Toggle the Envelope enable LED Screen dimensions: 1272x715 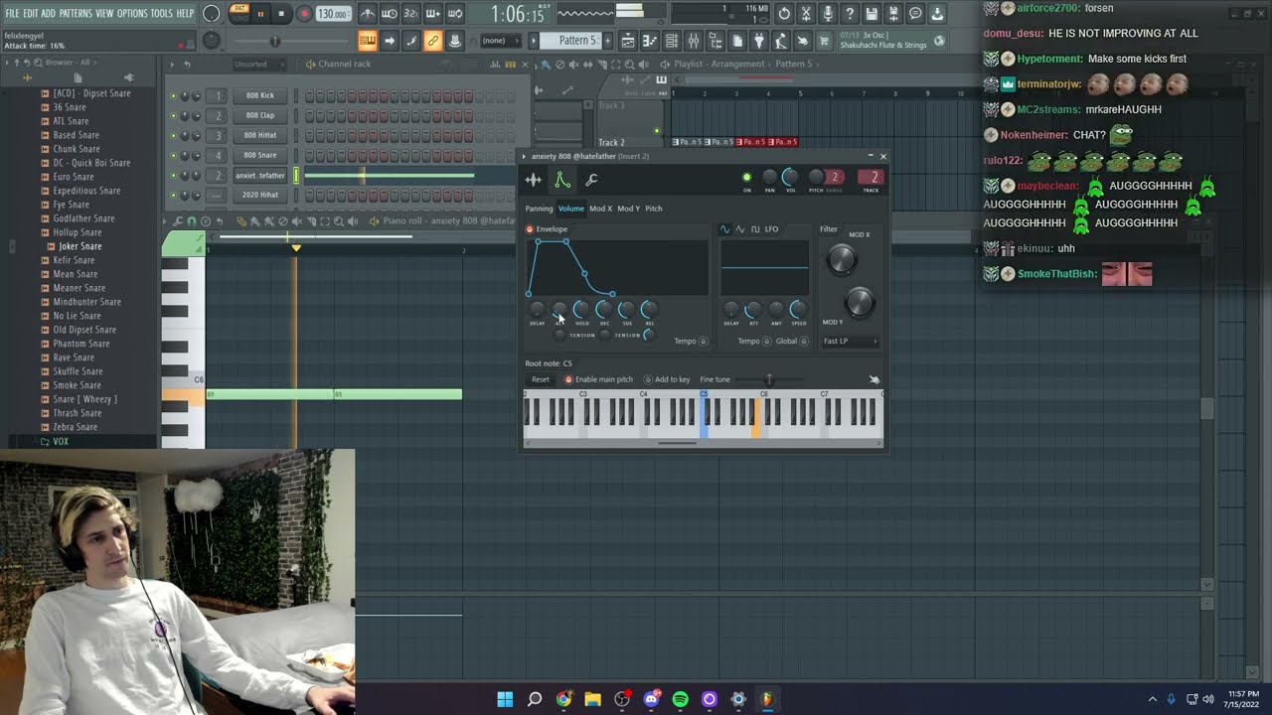point(530,229)
